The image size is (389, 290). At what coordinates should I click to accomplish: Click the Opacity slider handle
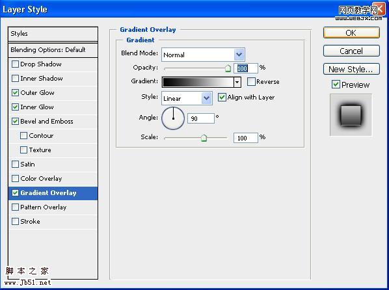228,68
